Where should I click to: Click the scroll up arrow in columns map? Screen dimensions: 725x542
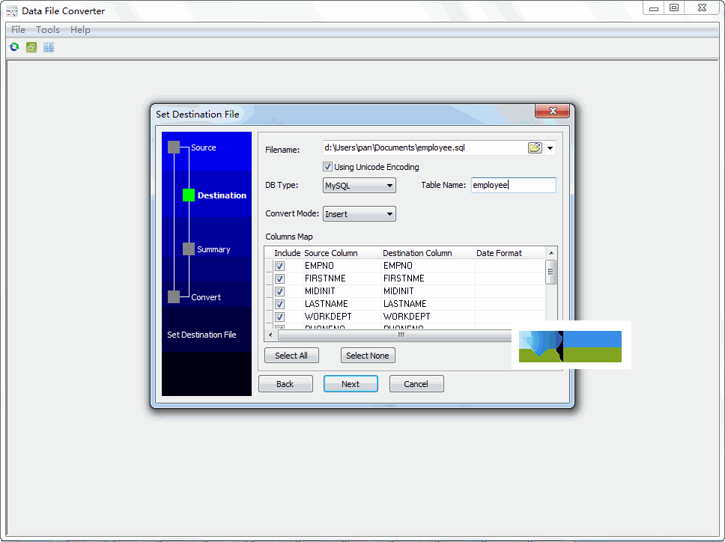(x=550, y=253)
